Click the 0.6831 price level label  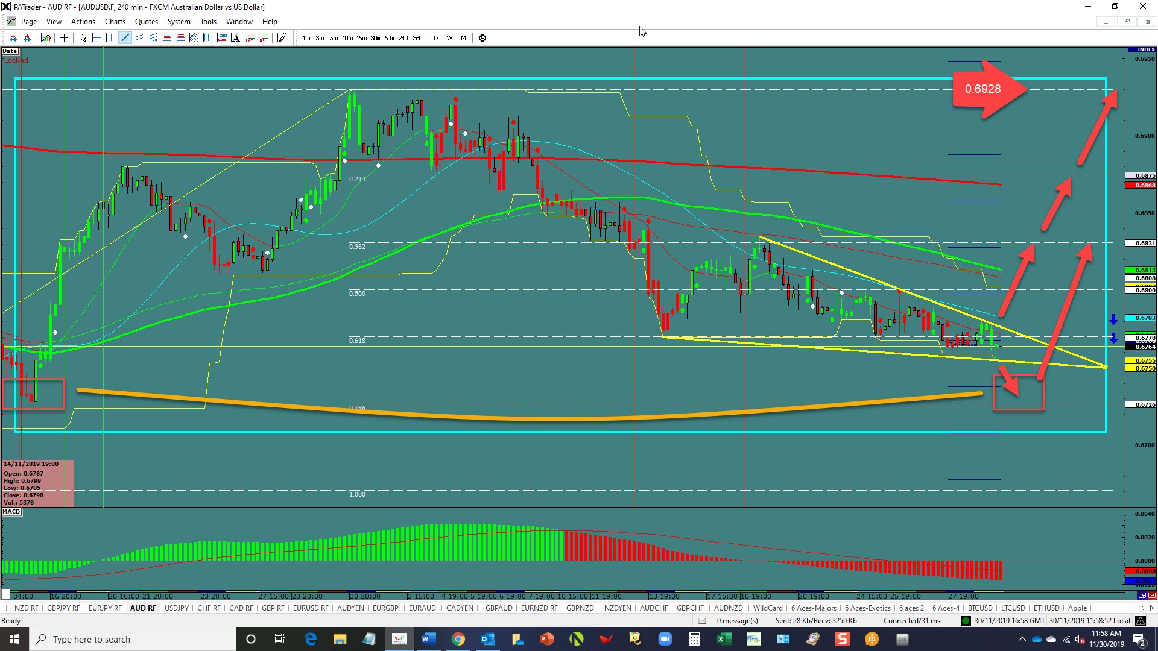[1141, 244]
